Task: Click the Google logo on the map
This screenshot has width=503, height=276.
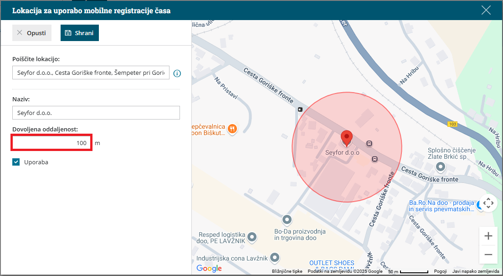Action: (209, 268)
